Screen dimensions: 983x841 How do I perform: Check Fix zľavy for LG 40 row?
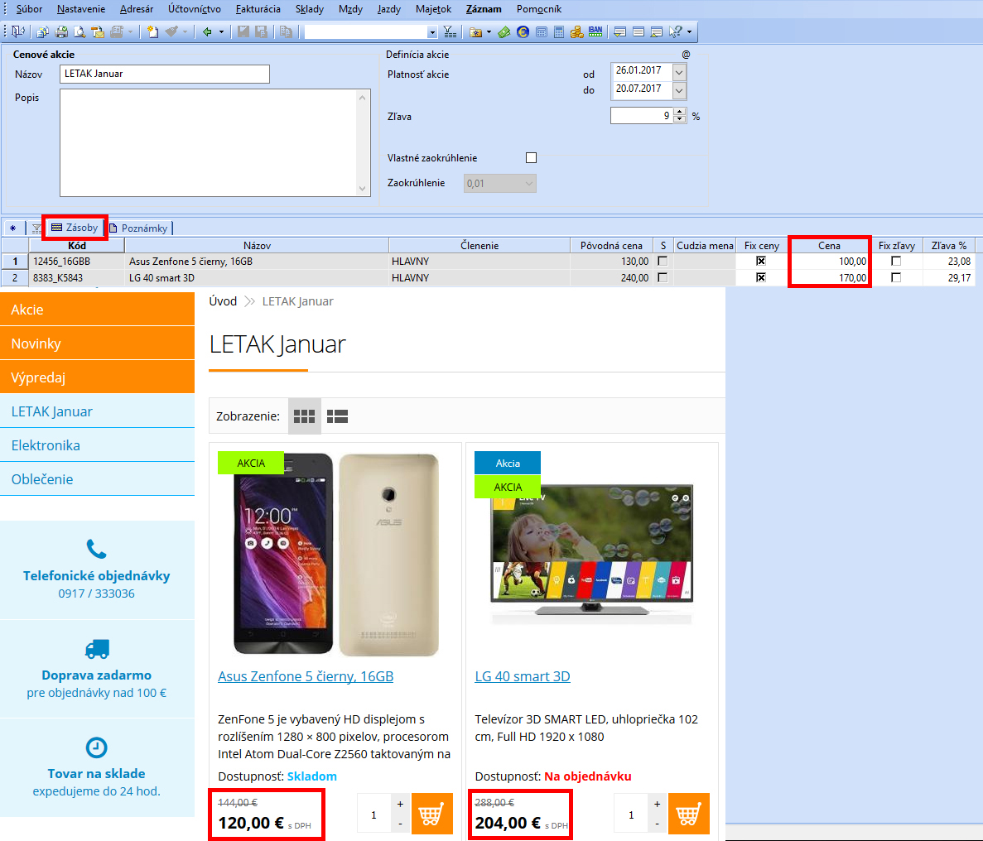pyautogui.click(x=897, y=277)
